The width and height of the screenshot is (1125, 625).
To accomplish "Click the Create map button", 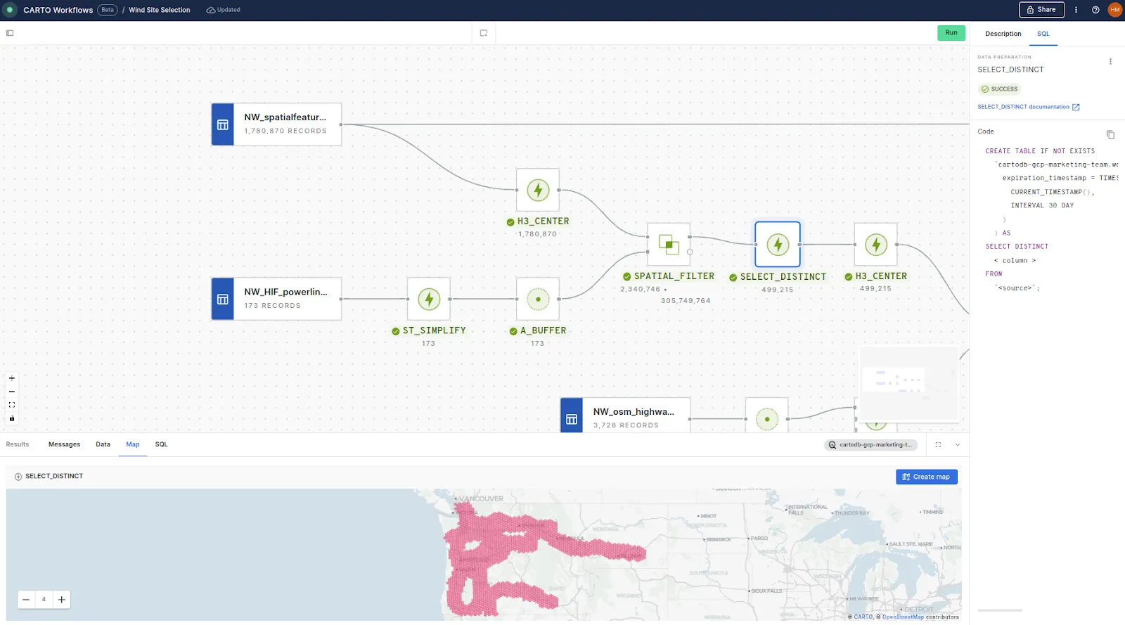I will click(926, 477).
